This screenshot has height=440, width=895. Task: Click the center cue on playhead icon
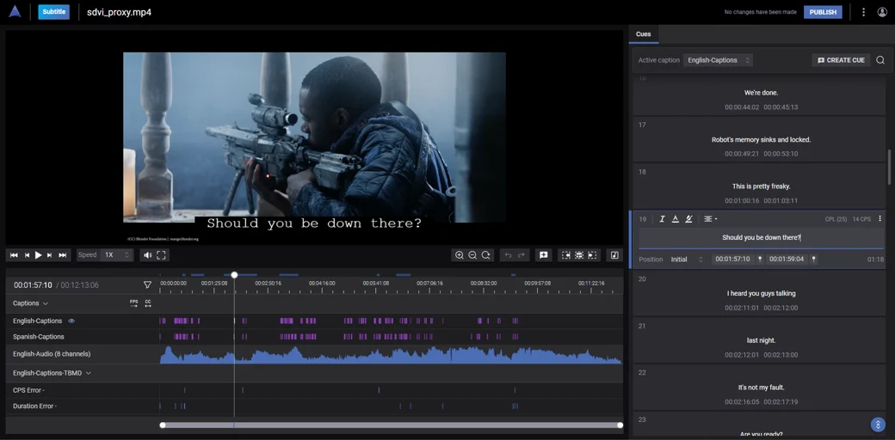579,255
